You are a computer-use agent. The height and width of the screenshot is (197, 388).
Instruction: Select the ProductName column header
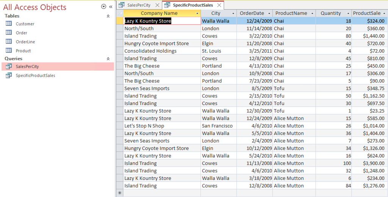coord(294,13)
